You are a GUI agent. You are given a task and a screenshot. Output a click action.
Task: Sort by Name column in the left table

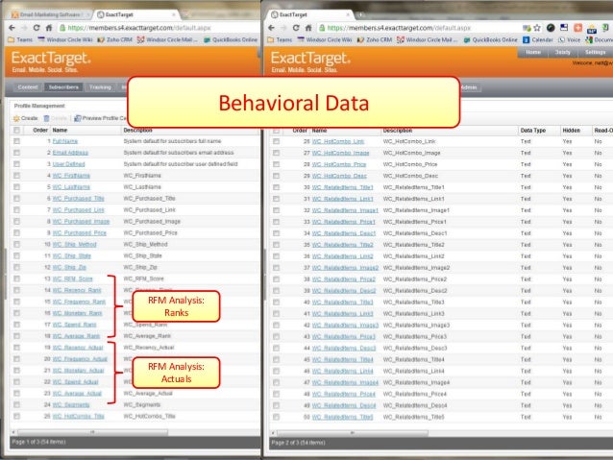click(60, 131)
